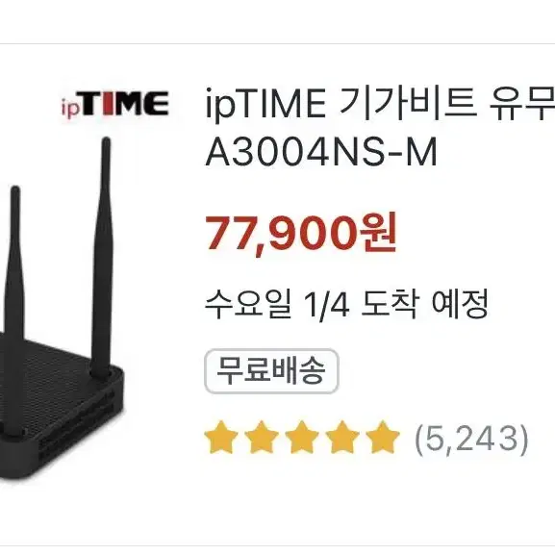Click the 무료배송 badge
Screen dimensions: 555x555
tap(271, 370)
